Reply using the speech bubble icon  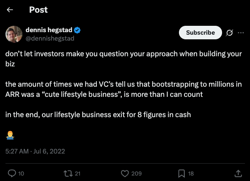tap(12, 173)
